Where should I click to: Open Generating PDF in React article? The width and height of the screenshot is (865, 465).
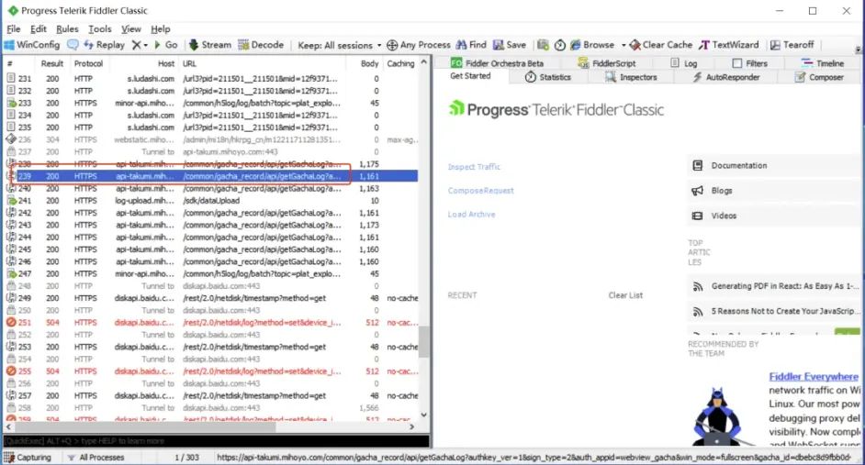coord(775,286)
